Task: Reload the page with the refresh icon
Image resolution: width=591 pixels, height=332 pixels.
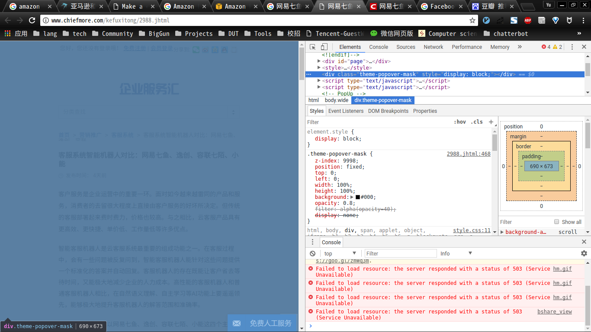Action: point(32,20)
